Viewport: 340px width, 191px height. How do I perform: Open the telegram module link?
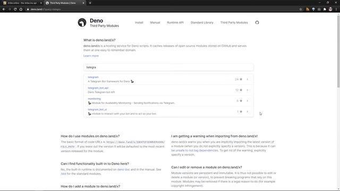(x=93, y=77)
